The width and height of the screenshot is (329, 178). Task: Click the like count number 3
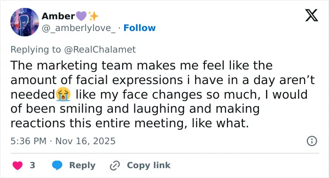coord(32,165)
